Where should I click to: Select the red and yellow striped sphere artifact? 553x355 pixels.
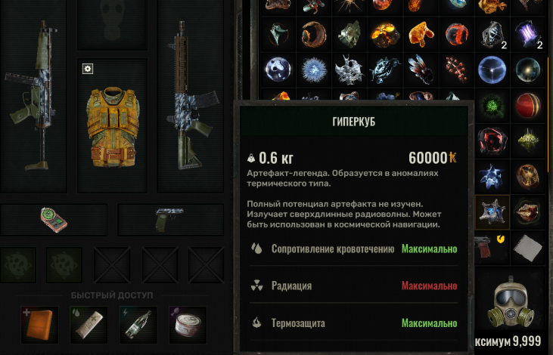click(x=528, y=106)
